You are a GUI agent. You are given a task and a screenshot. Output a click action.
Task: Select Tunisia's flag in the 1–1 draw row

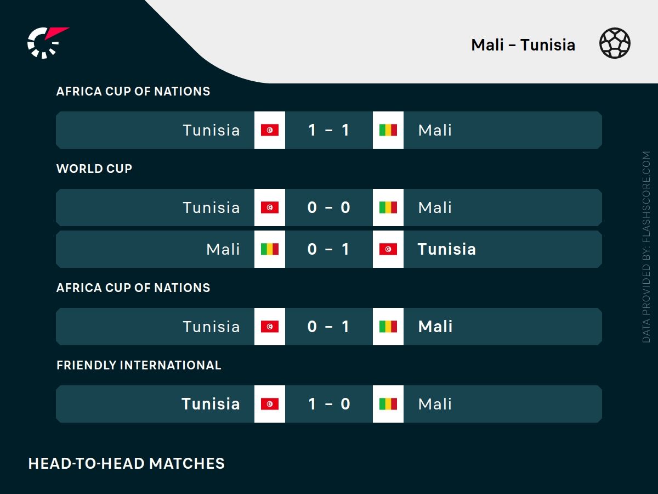tap(270, 130)
